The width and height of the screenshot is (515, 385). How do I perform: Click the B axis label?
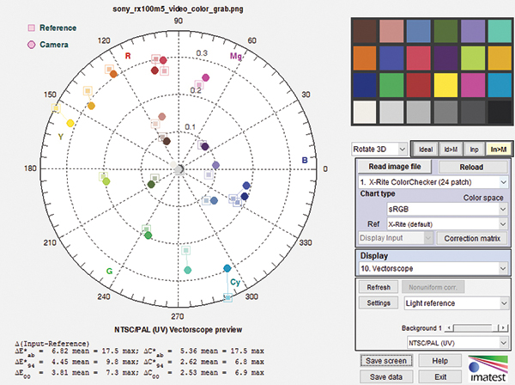[305, 160]
